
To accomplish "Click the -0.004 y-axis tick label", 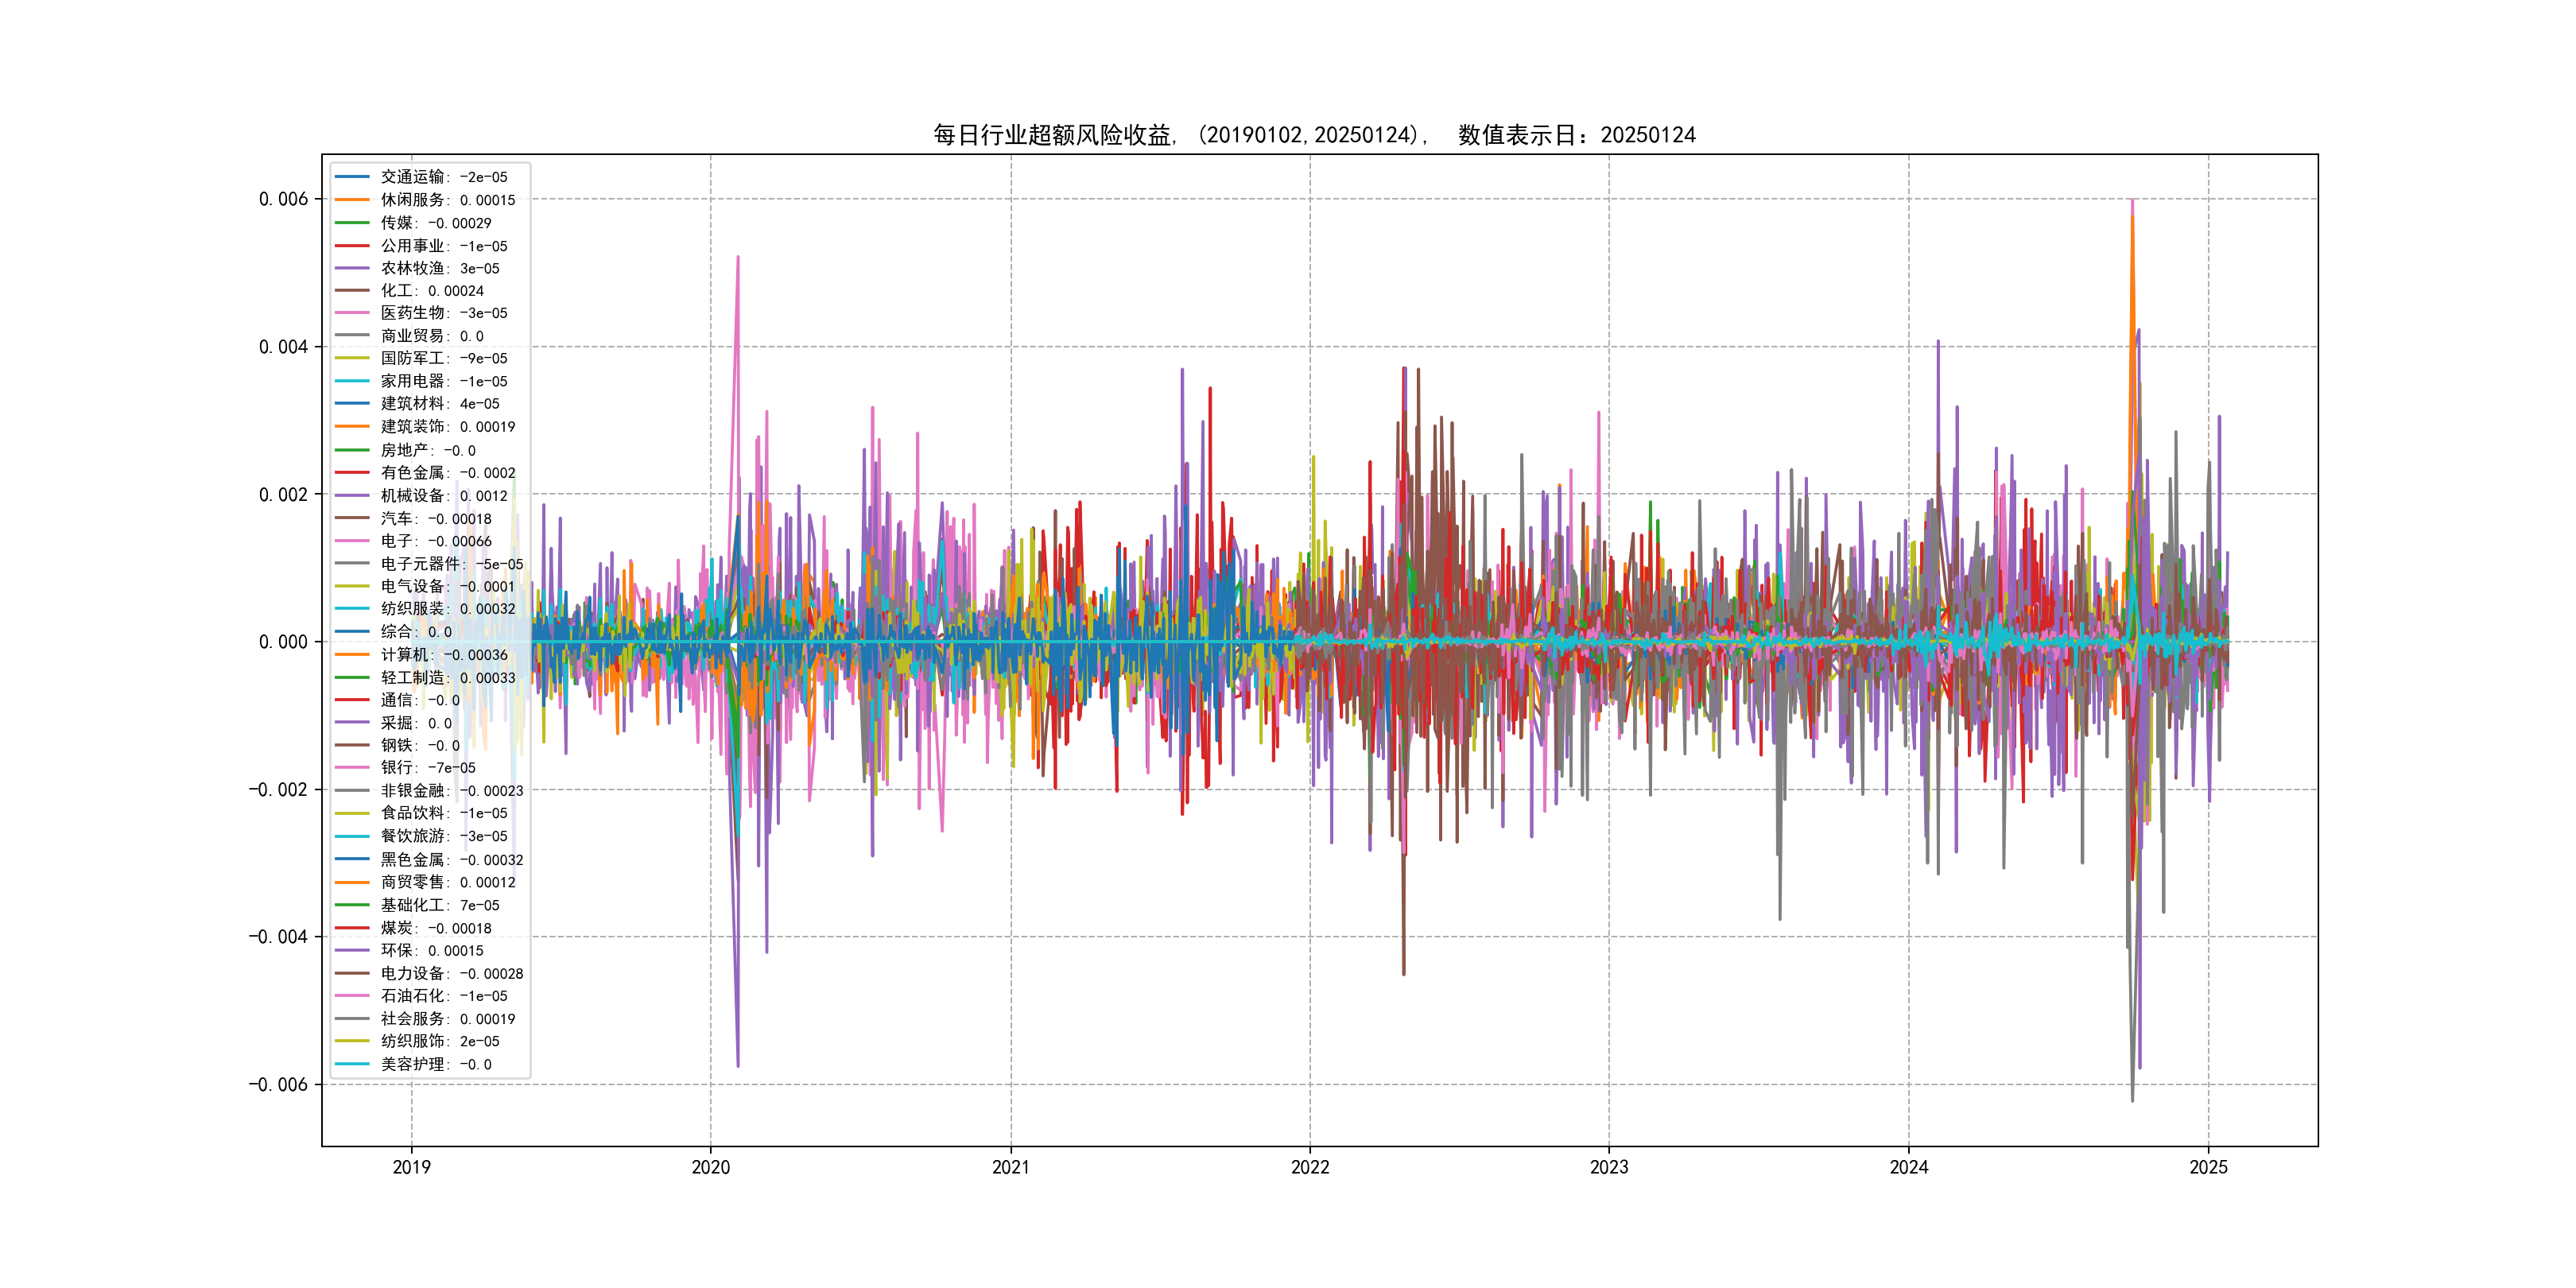I will pos(278,937).
